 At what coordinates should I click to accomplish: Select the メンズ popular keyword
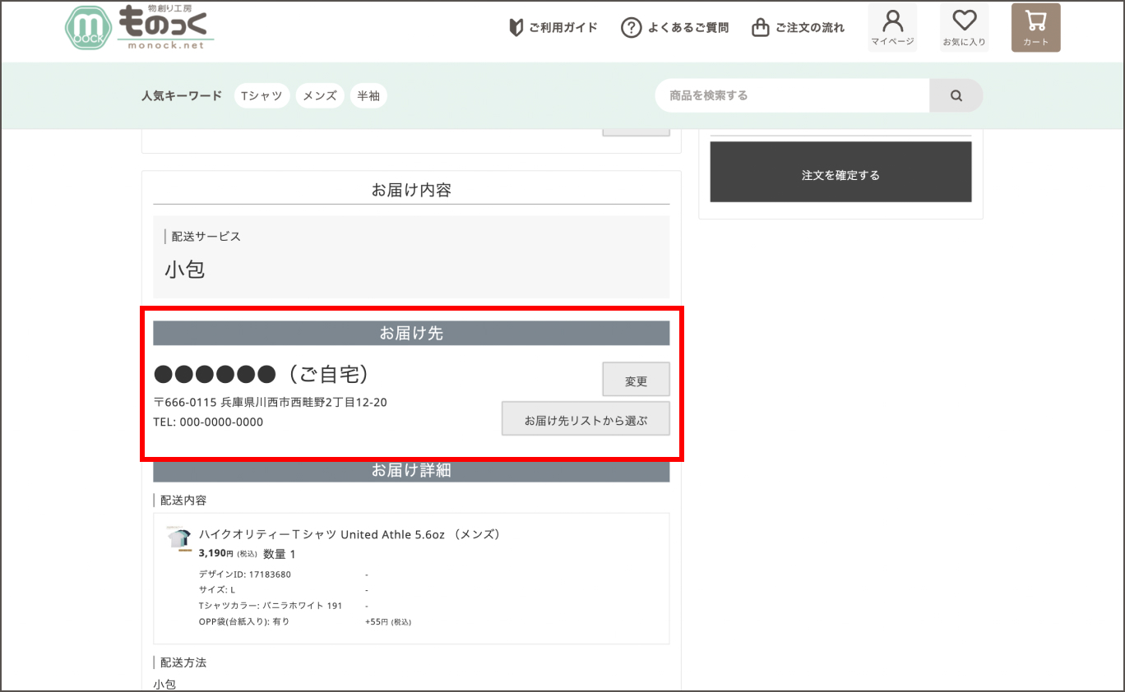[320, 95]
